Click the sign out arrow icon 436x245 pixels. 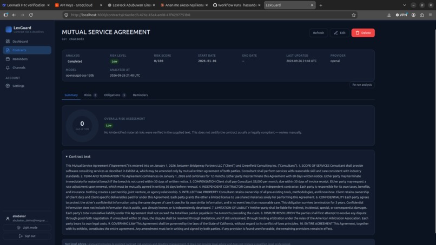21,236
